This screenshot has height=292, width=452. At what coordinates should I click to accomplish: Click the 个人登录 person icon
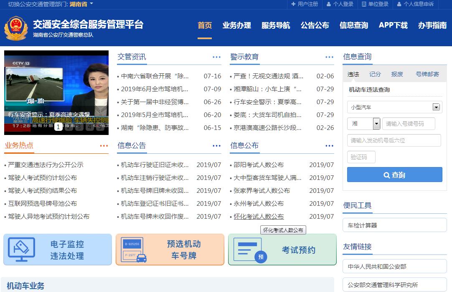328,4
